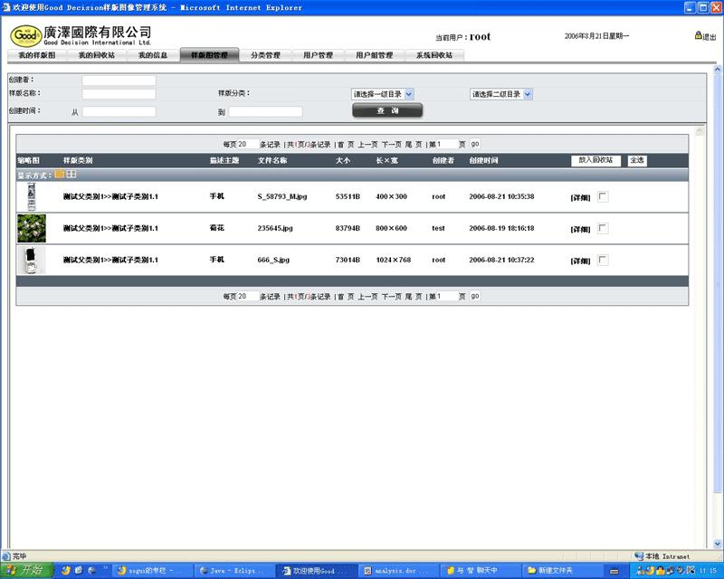Click dimension value 800×600

pos(391,228)
